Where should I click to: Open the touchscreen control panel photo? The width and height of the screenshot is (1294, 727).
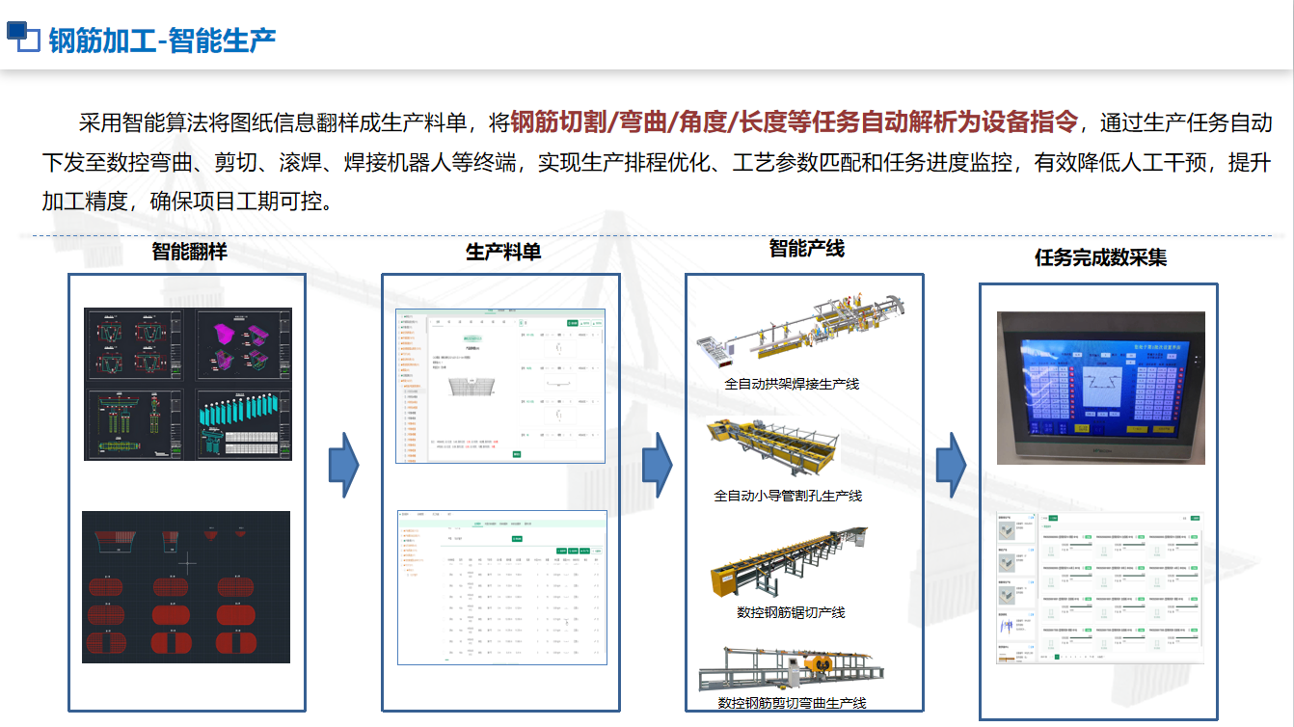tap(1101, 389)
